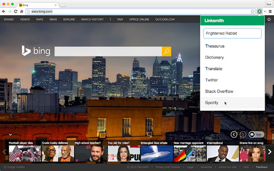274x171 pixels.
Task: Click the Bing tab favicon
Action: tap(21, 5)
